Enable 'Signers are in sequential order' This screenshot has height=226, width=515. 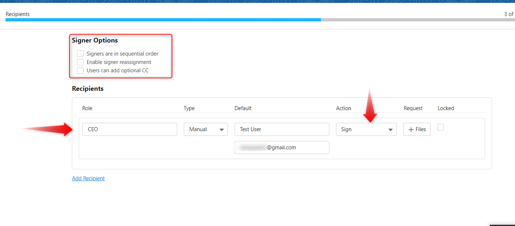click(x=80, y=53)
